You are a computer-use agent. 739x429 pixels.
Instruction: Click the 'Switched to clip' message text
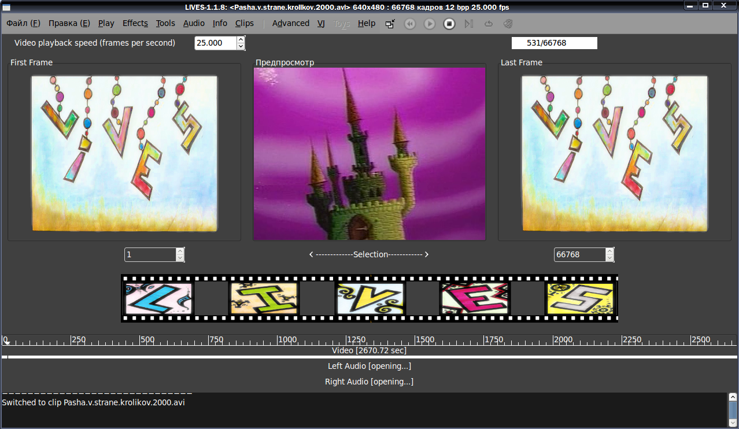(x=93, y=402)
